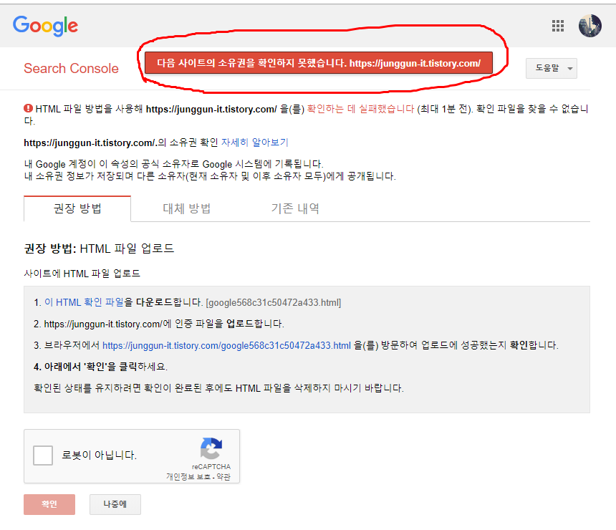Open the 자세히 알아보기 link

click(x=254, y=143)
